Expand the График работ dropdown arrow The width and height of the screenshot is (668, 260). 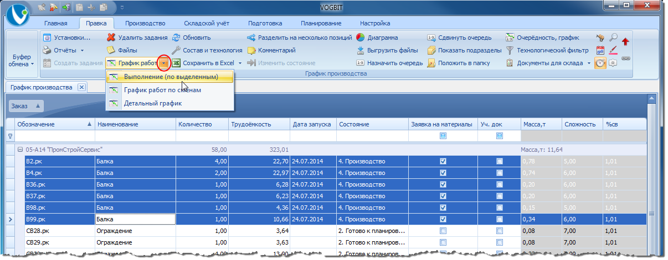(x=163, y=63)
